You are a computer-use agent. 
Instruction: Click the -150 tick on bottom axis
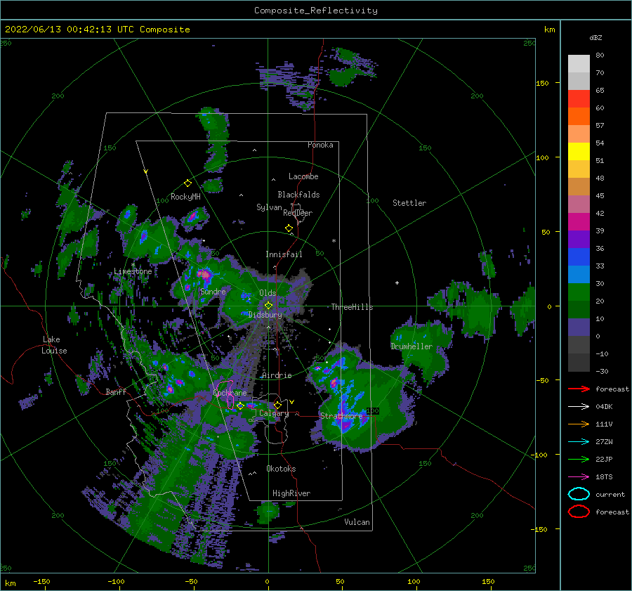click(41, 581)
